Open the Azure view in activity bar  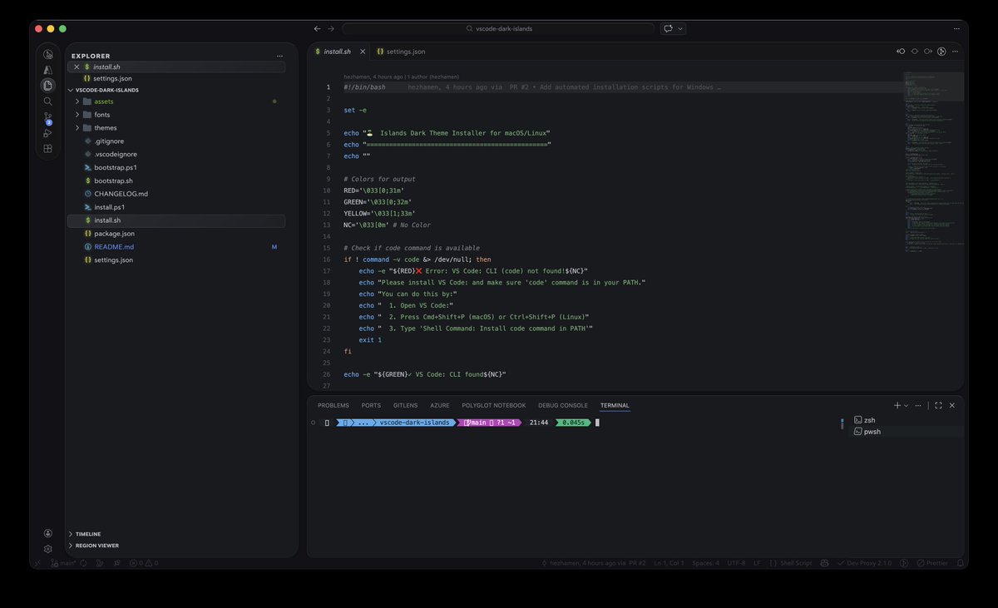47,70
